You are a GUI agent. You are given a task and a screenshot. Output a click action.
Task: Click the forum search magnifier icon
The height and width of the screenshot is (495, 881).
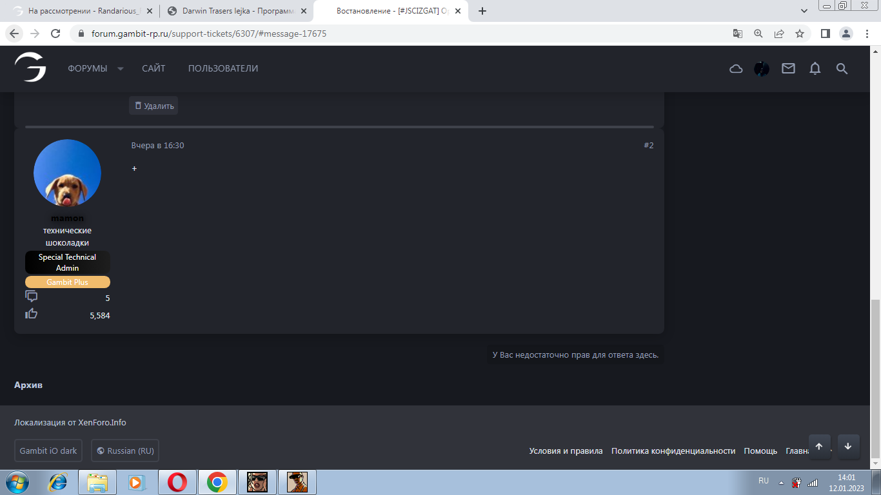tap(842, 68)
